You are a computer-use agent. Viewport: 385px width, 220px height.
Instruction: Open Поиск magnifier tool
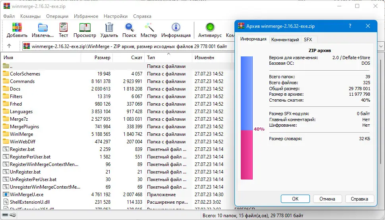(x=129, y=27)
